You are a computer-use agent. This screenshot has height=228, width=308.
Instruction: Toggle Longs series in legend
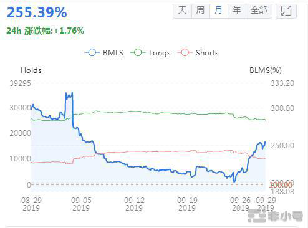tap(150, 53)
